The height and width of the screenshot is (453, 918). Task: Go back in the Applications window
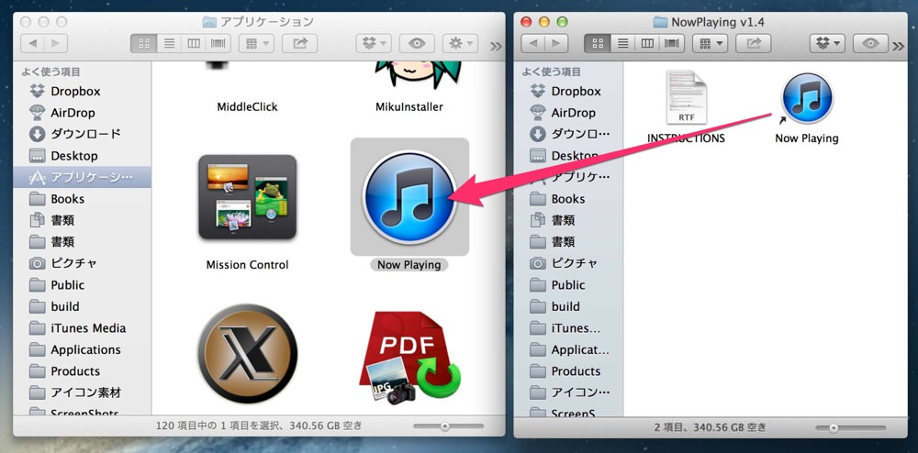[33, 43]
